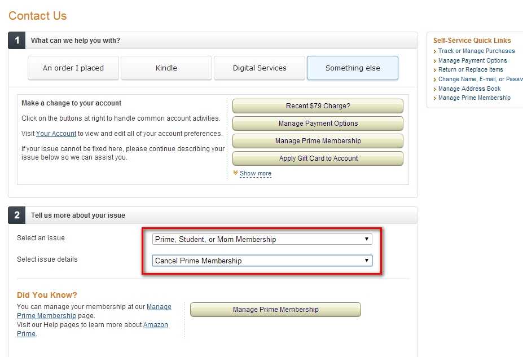Click Return or Replace Items quick link
This screenshot has width=523, height=357.
pyautogui.click(x=471, y=70)
